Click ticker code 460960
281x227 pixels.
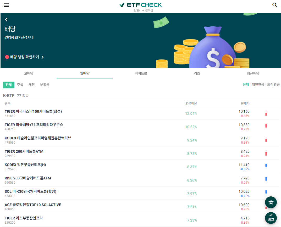10,209
